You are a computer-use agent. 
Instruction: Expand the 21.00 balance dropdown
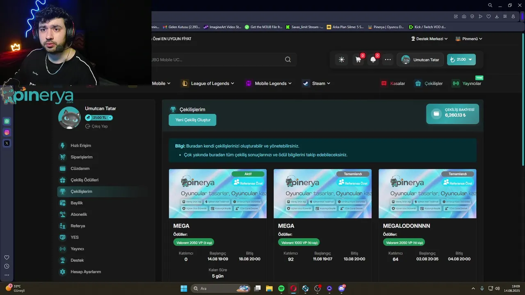point(461,59)
